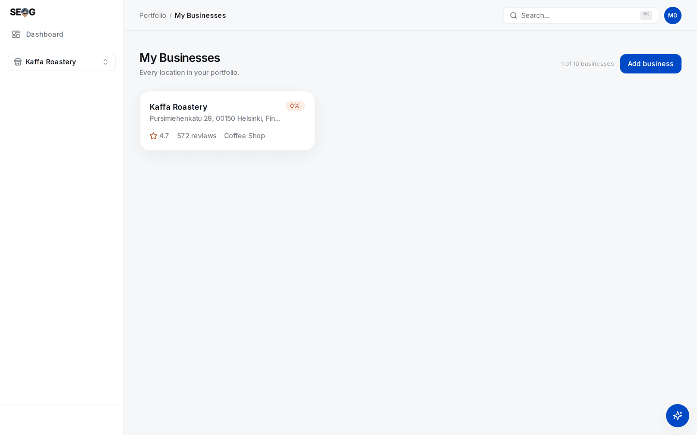Click the Pursimiehenkatu 29 address text
The image size is (697, 435).
[x=215, y=118]
